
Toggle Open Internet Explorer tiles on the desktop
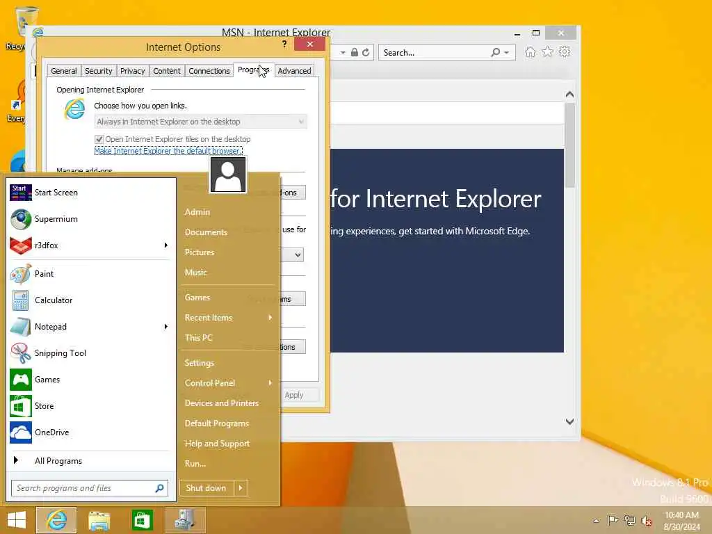99,139
